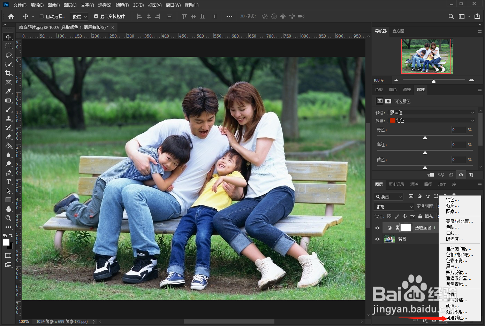
Task: Open the 预设 默认值 dropdown
Action: tap(431, 112)
